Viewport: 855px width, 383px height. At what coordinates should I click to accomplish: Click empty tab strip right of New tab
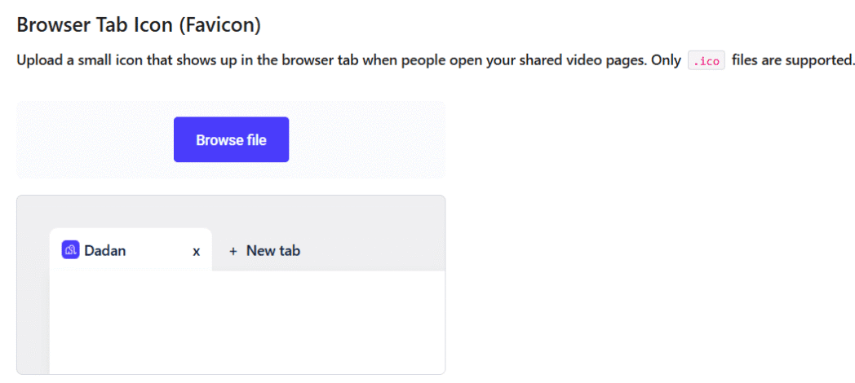point(375,251)
